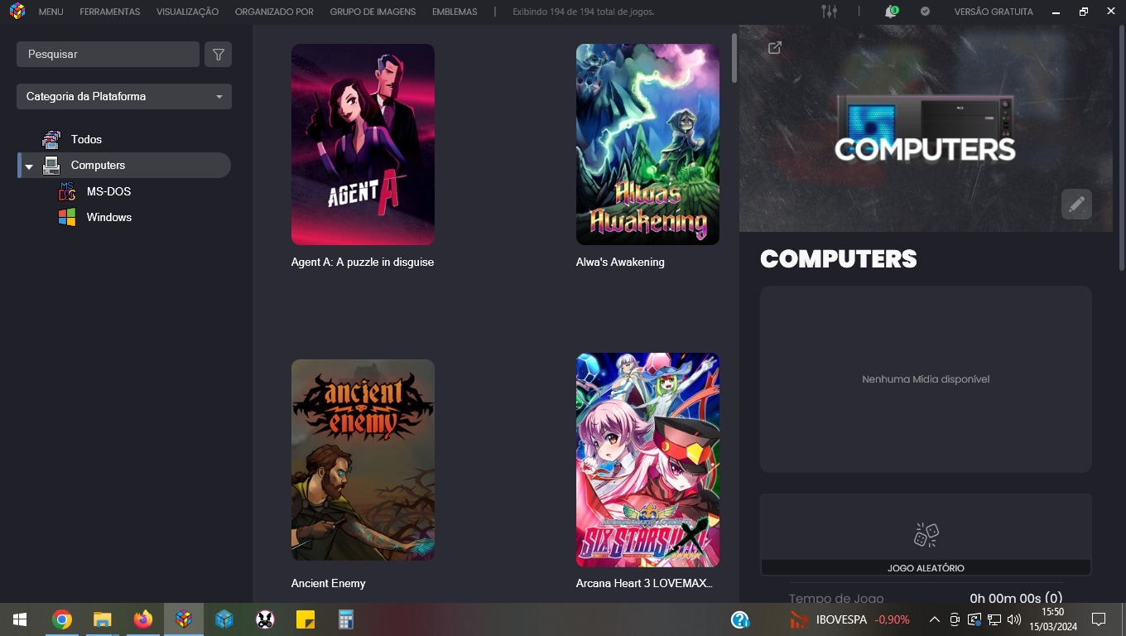Open Firefox from the taskbar
Image resolution: width=1126 pixels, height=636 pixels.
(x=143, y=619)
